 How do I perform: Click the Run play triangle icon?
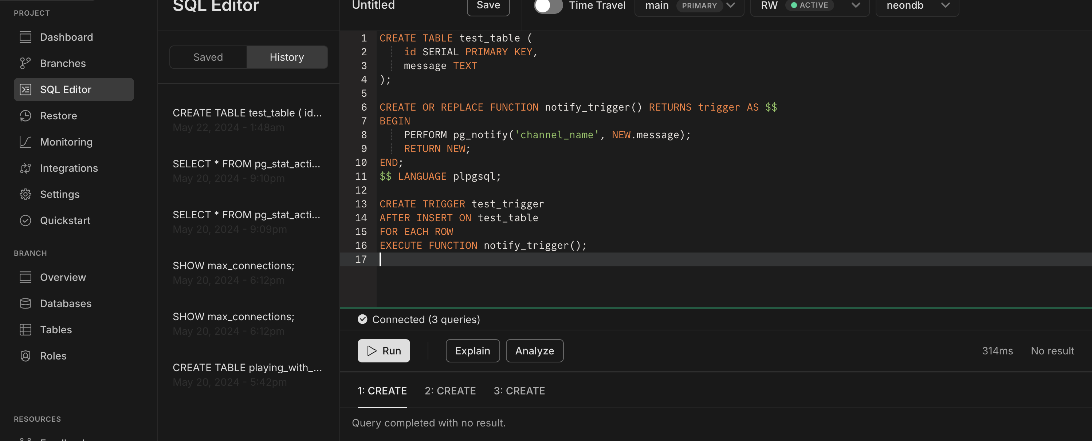click(x=372, y=351)
